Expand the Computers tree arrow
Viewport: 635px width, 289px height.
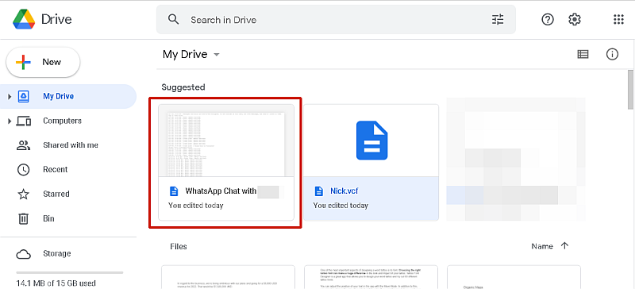10,121
